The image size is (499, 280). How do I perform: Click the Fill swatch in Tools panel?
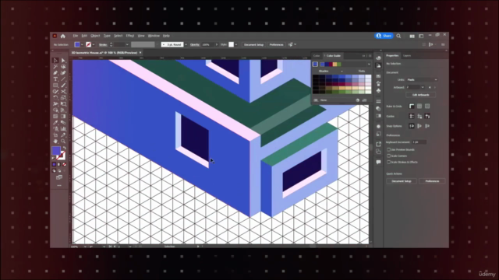point(56,151)
